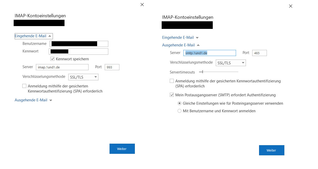Click server field containing smtp.1und1.de
This screenshot has height=169, width=318.
tap(210, 53)
